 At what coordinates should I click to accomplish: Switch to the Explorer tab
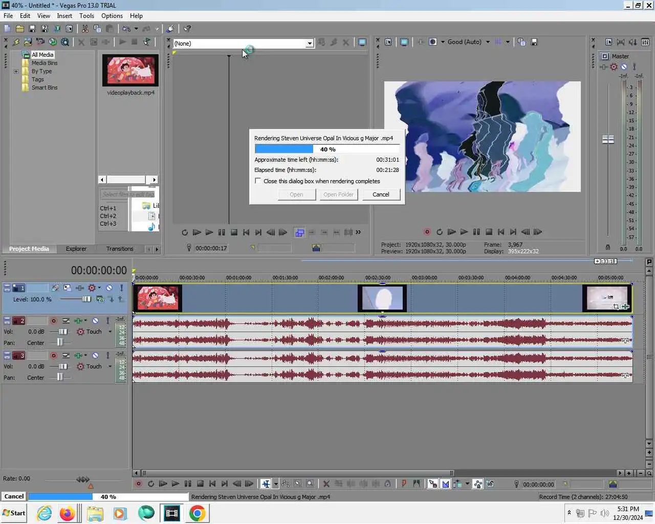[76, 249]
